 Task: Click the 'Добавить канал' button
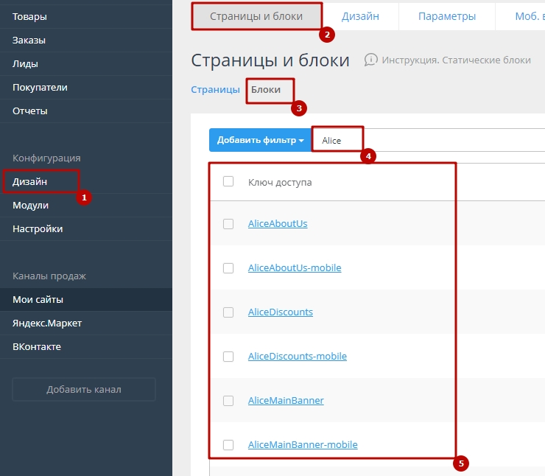[84, 389]
